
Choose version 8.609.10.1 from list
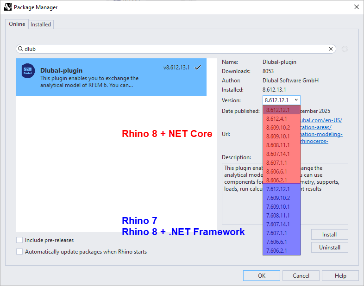click(282, 137)
